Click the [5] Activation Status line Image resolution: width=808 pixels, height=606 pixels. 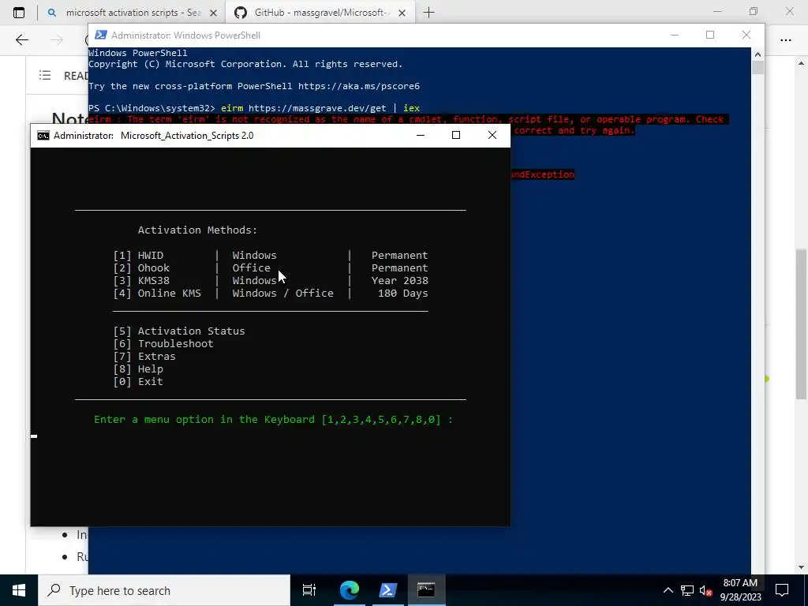tap(179, 331)
